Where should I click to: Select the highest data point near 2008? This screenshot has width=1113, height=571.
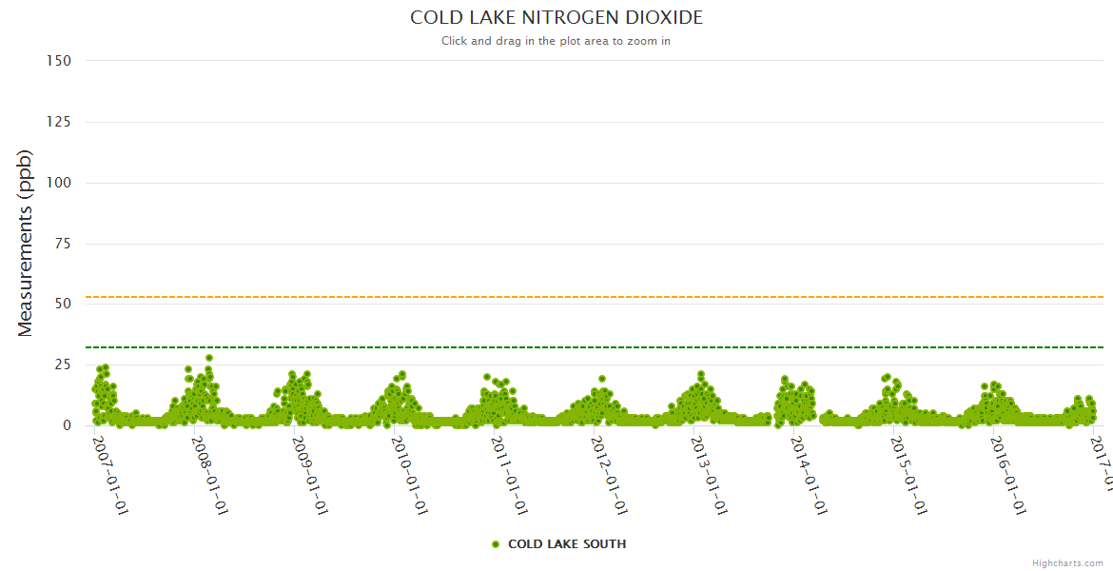point(209,358)
